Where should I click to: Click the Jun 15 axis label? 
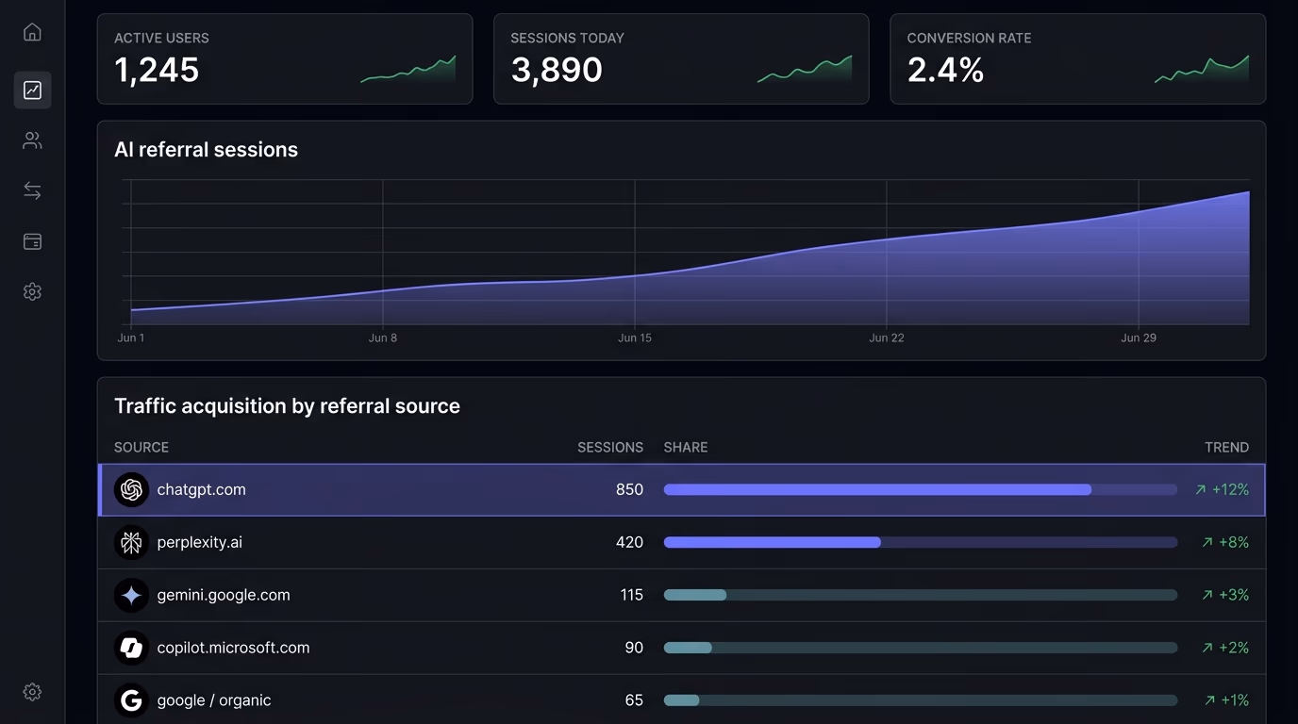tap(635, 337)
